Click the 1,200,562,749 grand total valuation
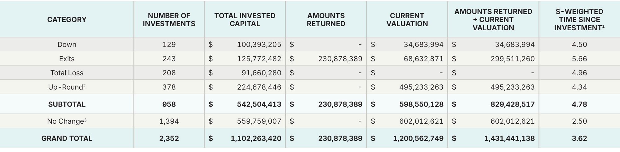 click(418, 138)
